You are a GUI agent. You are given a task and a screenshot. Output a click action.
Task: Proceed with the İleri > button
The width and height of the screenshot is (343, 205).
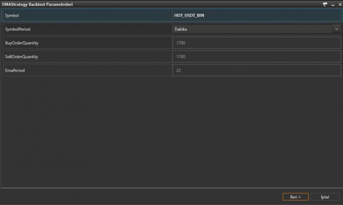pos(296,197)
